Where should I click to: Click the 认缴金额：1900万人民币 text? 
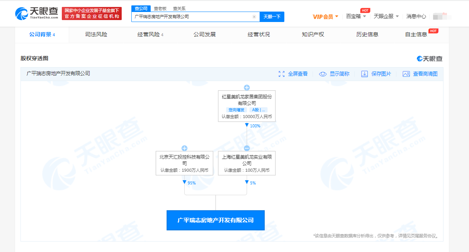(184, 170)
